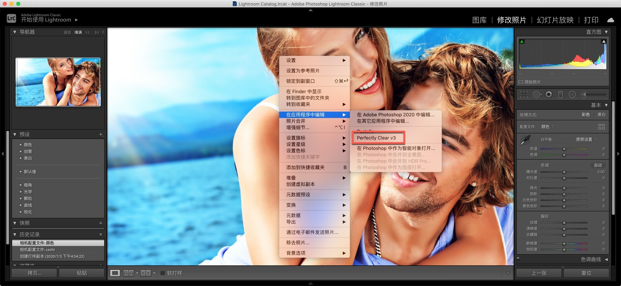This screenshot has width=621, height=286.
Task: Adjust the 饱和度 saturation slider
Action: pyautogui.click(x=564, y=250)
